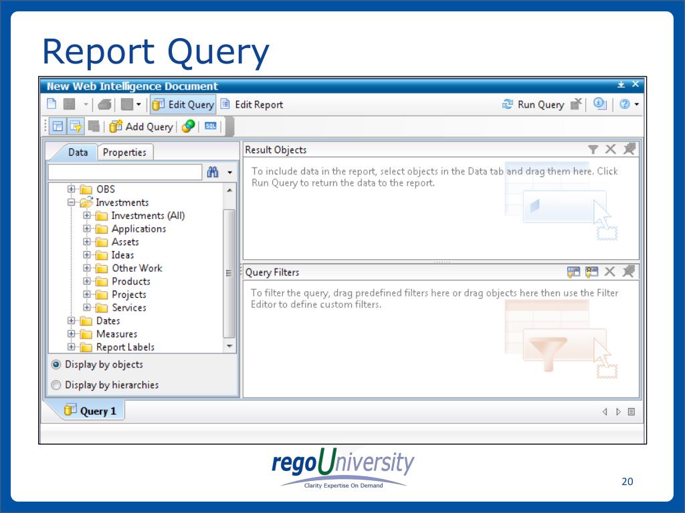This screenshot has height=513, width=685.
Task: Click the dock window icon in title bar
Action: click(x=621, y=85)
